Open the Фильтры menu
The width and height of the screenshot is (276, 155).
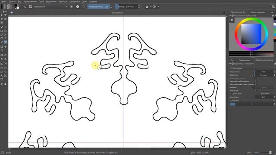click(x=63, y=2)
